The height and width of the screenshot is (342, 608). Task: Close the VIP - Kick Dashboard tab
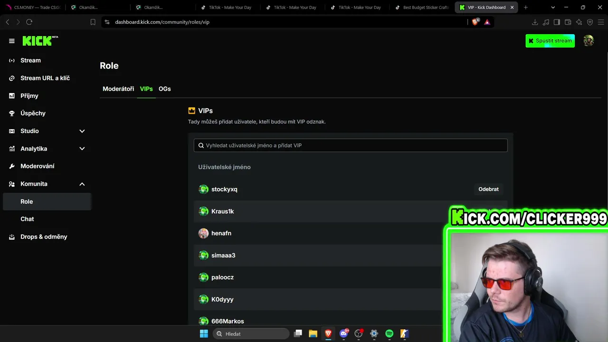[512, 8]
